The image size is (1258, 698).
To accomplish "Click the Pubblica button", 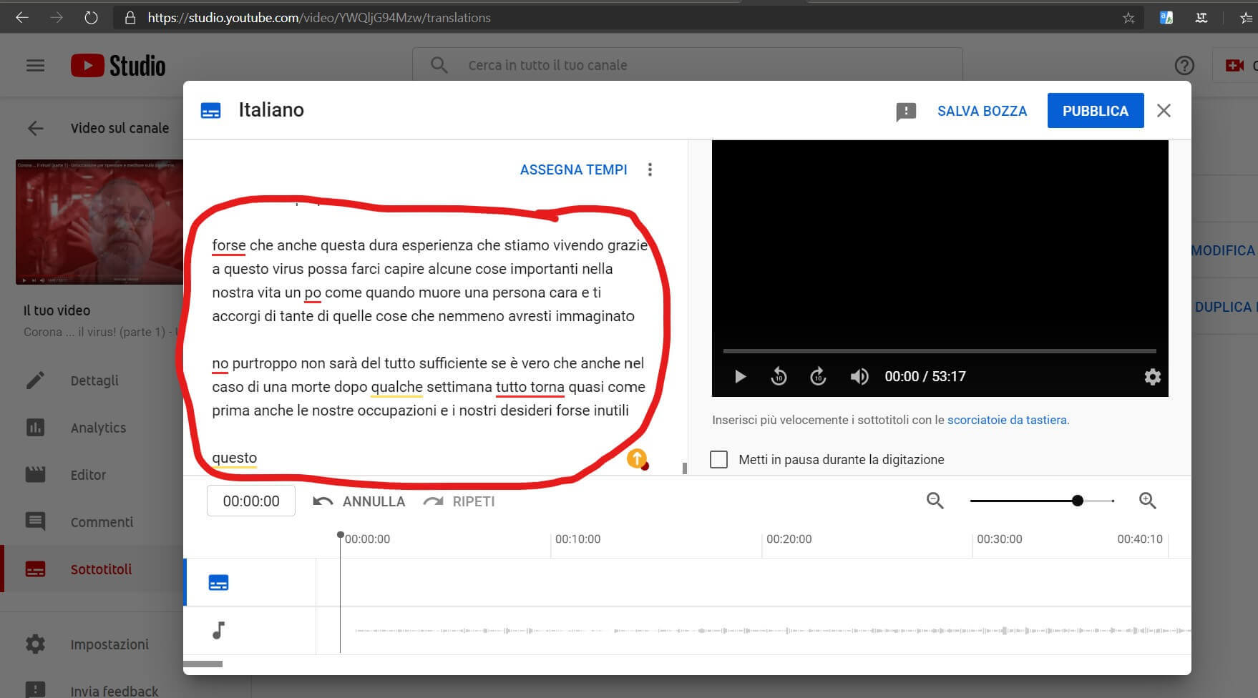I will [1095, 111].
